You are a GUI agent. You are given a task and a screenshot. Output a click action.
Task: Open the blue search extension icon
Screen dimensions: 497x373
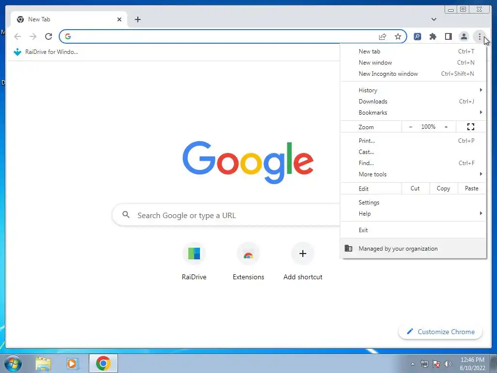[x=417, y=36]
